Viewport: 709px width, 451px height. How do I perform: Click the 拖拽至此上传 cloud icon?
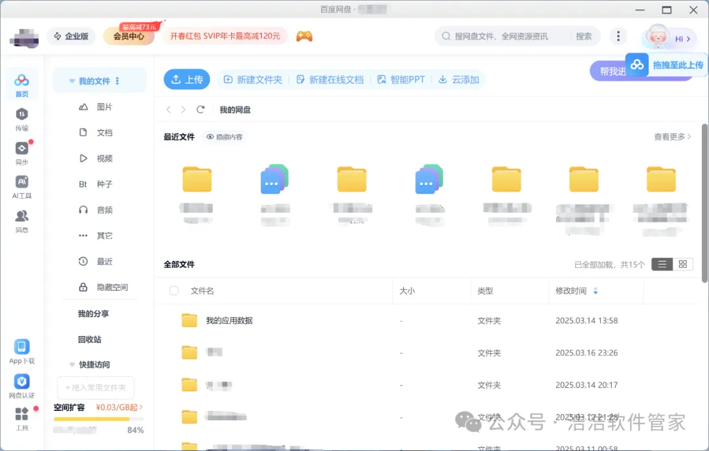(637, 65)
